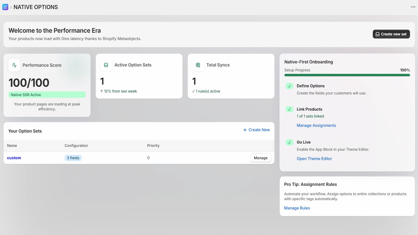Open the three-dot more options menu

coord(413,7)
